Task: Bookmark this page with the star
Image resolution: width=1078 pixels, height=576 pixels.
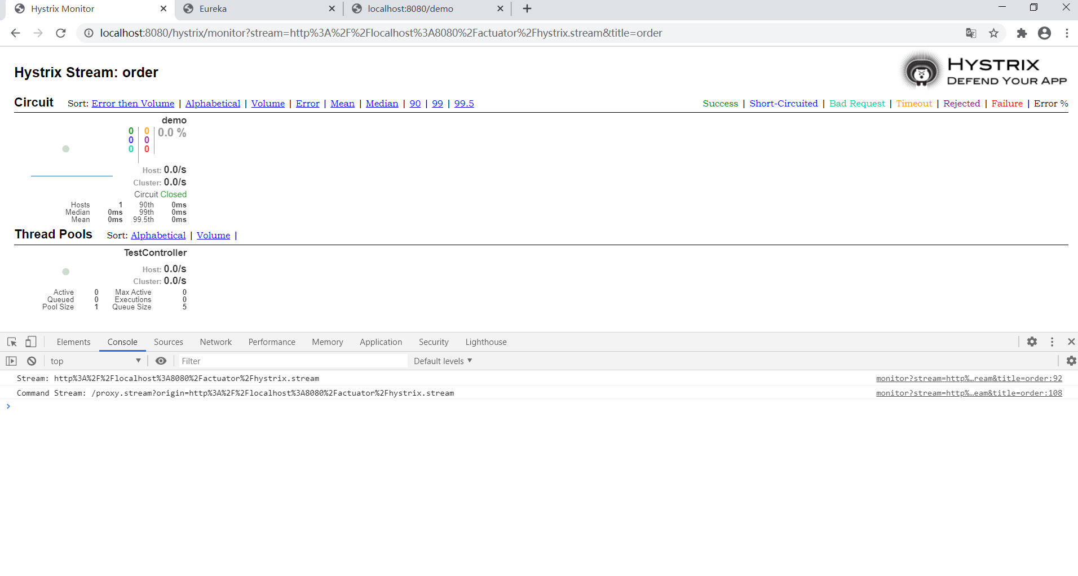Action: [994, 33]
